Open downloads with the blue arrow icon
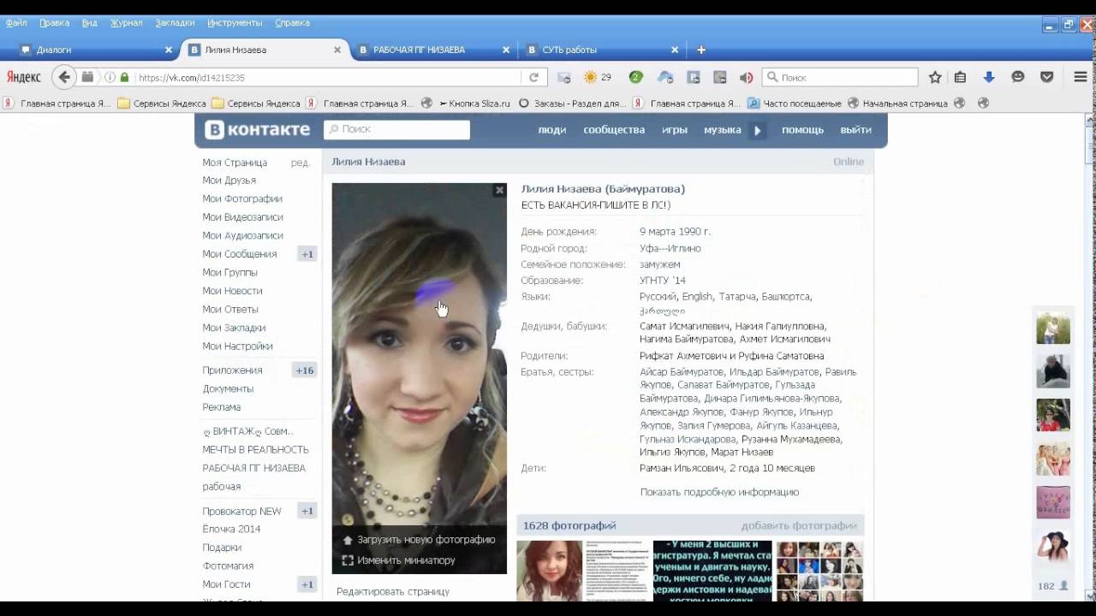The width and height of the screenshot is (1096, 616). tap(989, 77)
